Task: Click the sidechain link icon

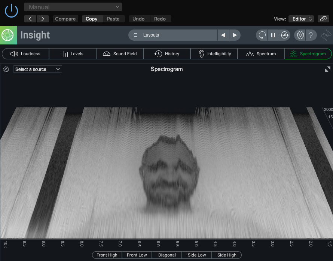Action: pos(323,19)
